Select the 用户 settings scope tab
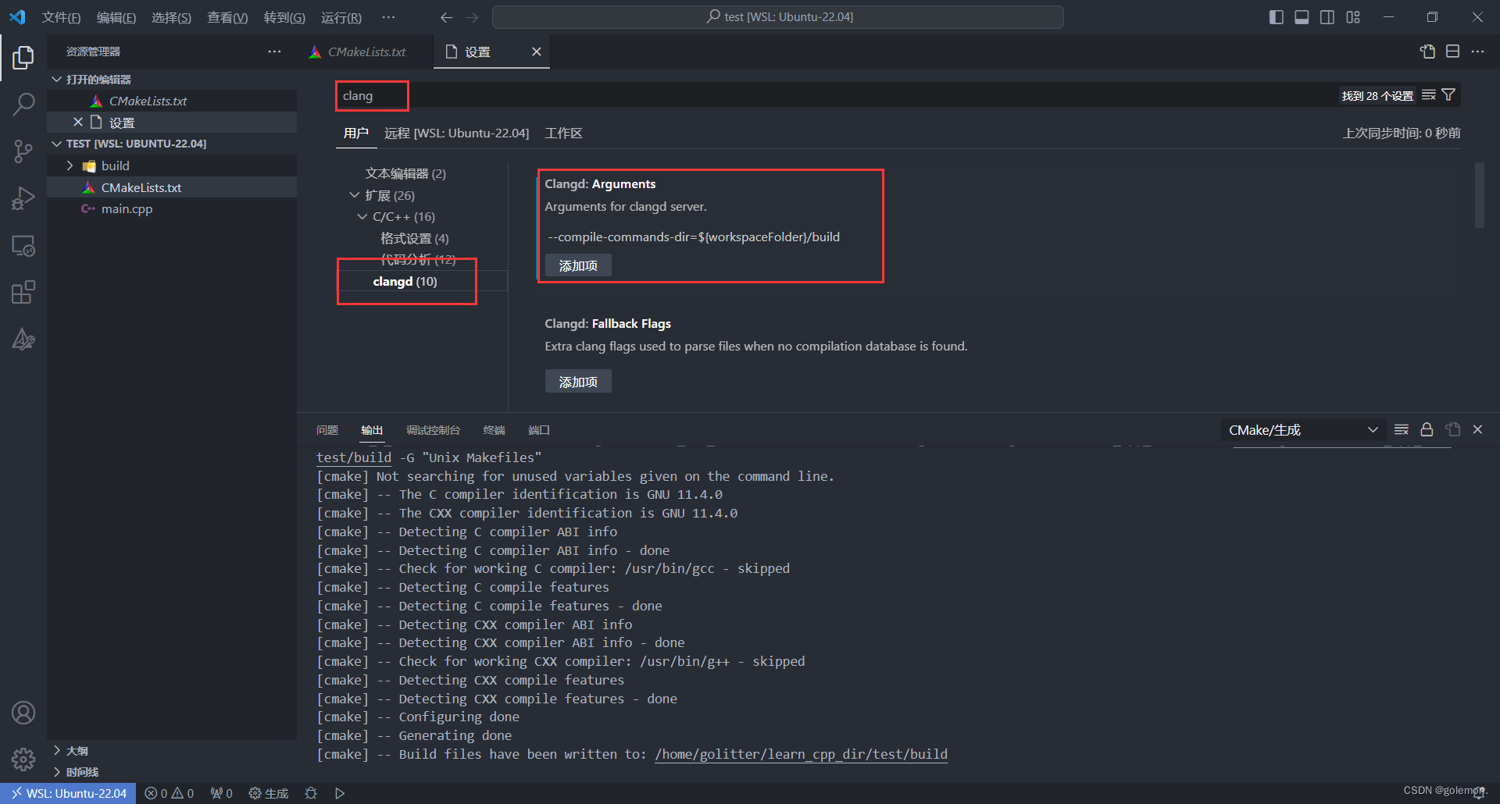1500x804 pixels. 355,133
